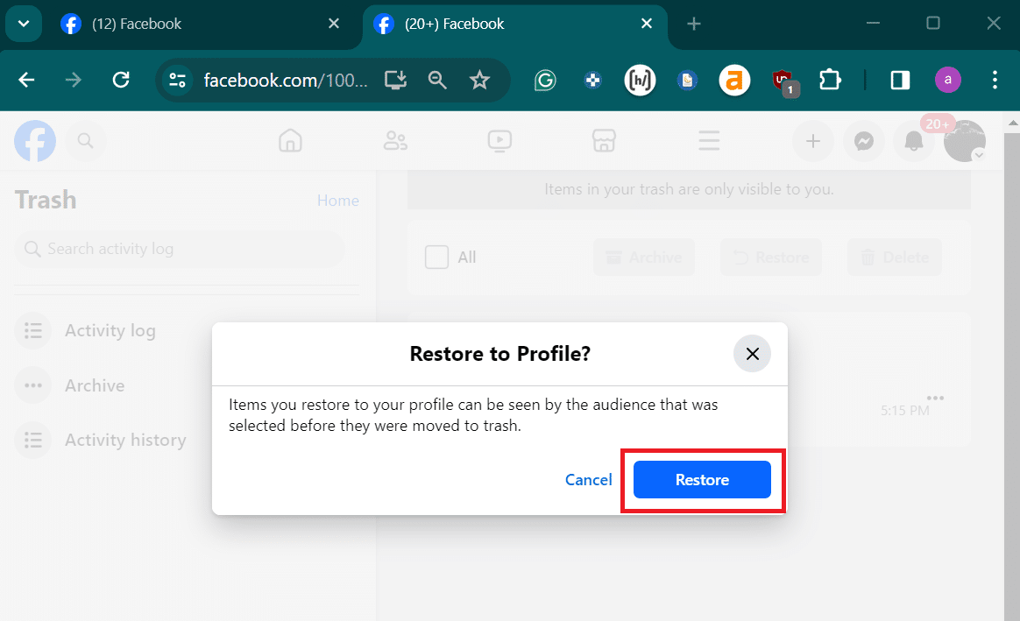The width and height of the screenshot is (1020, 621).
Task: View site information icon
Action: pos(177,80)
